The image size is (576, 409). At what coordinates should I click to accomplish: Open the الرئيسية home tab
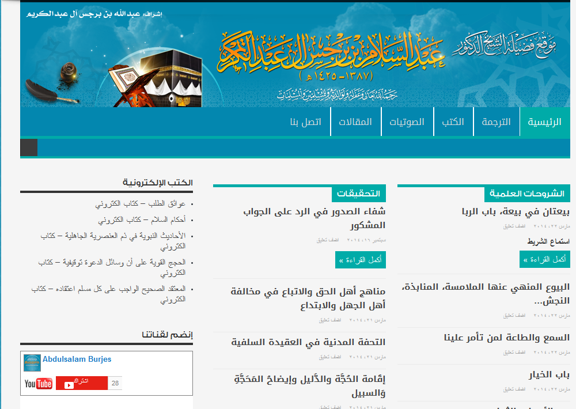tap(544, 122)
